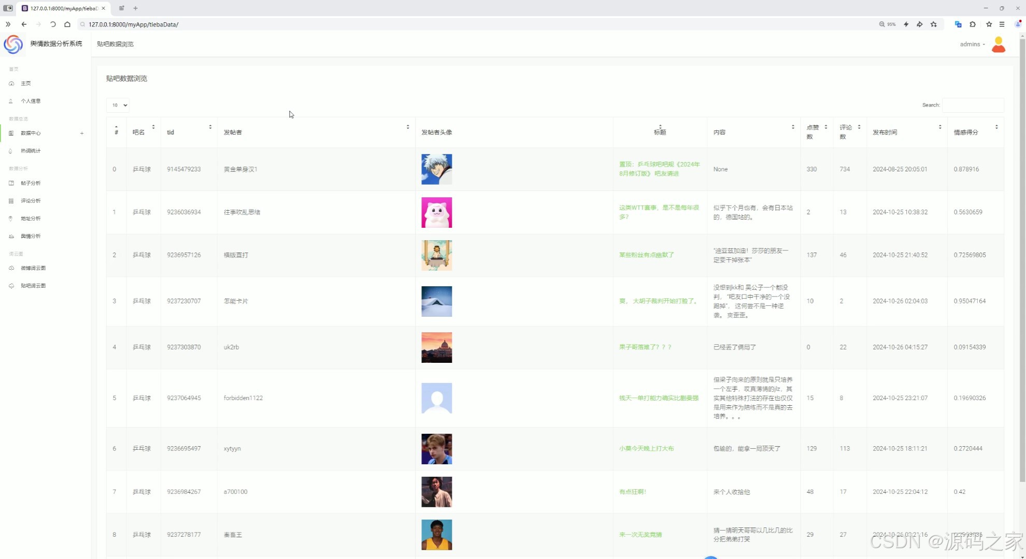Image resolution: width=1026 pixels, height=559 pixels.
Task: Open the post titled 某些粉丝有点幽默了
Action: tap(646, 255)
